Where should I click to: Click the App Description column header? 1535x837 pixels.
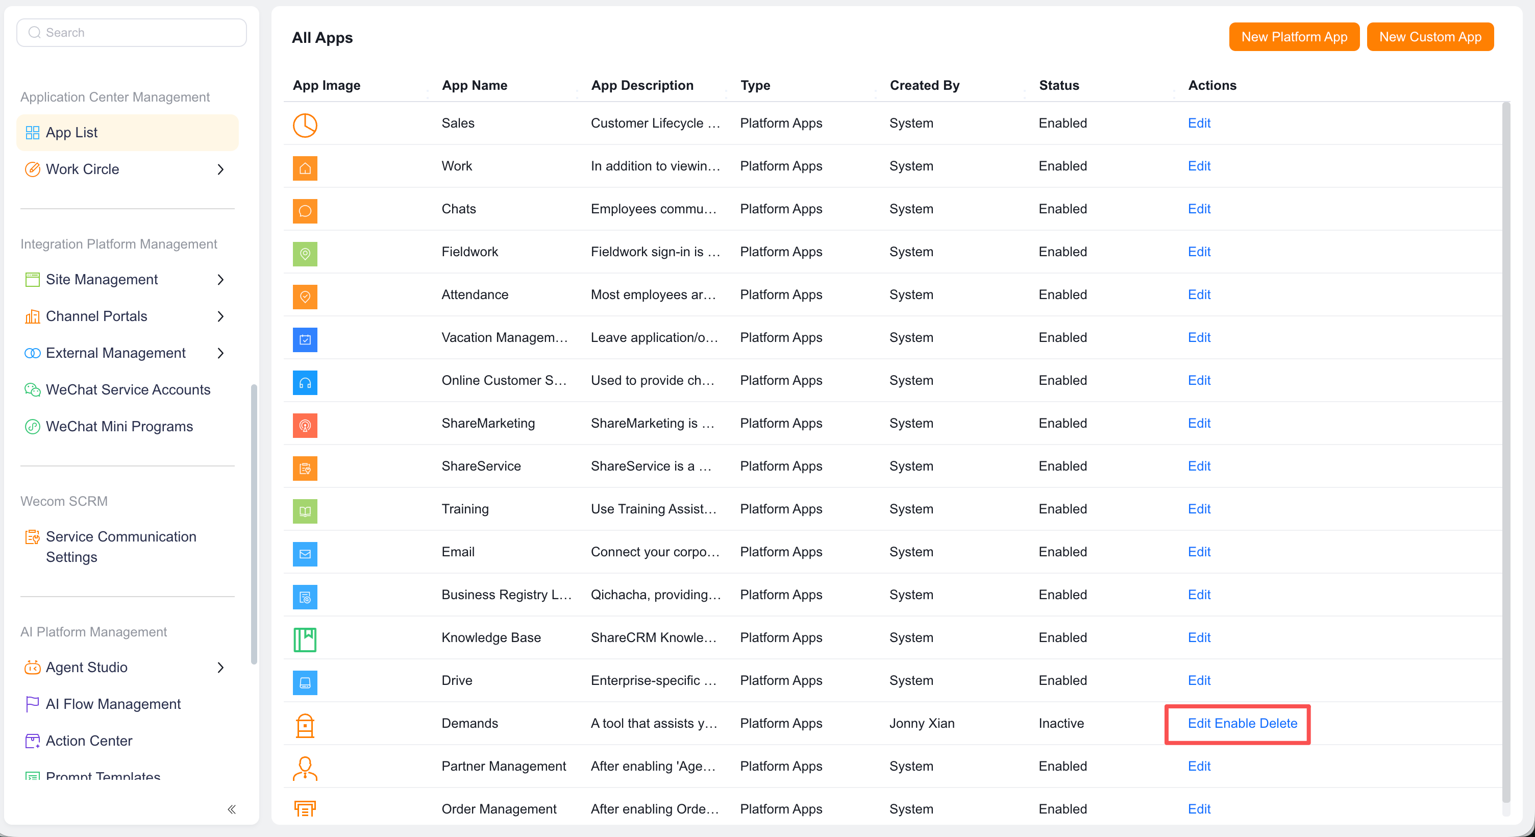click(642, 85)
